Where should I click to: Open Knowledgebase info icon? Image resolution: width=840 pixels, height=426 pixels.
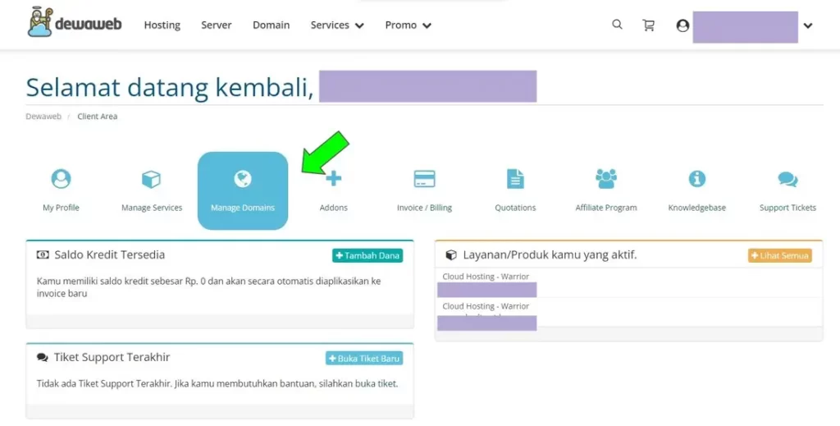tap(697, 178)
